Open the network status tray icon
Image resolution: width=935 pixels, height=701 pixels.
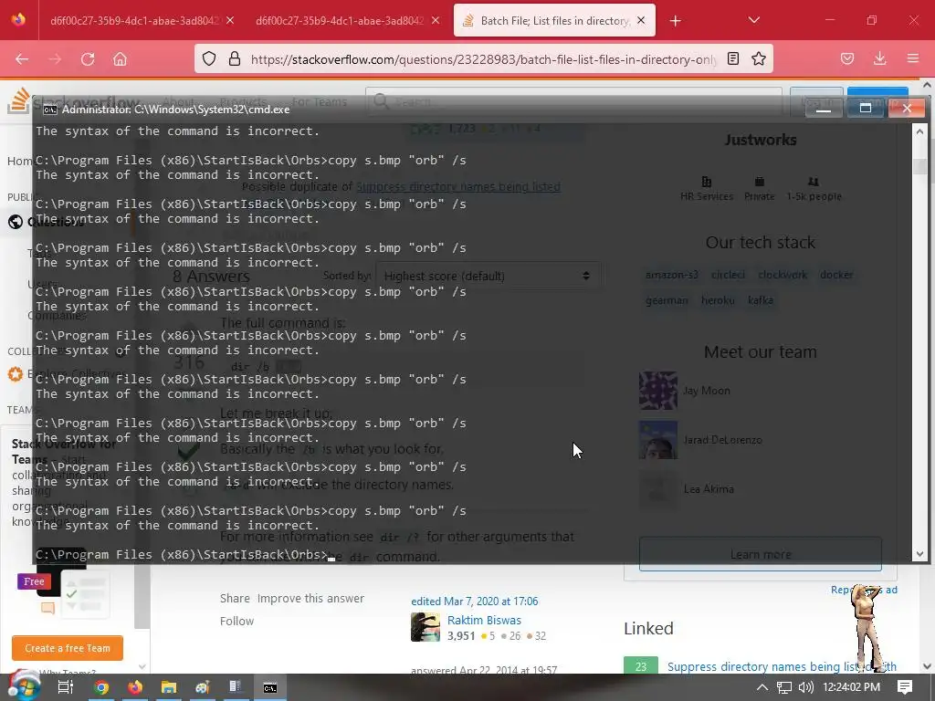[784, 687]
